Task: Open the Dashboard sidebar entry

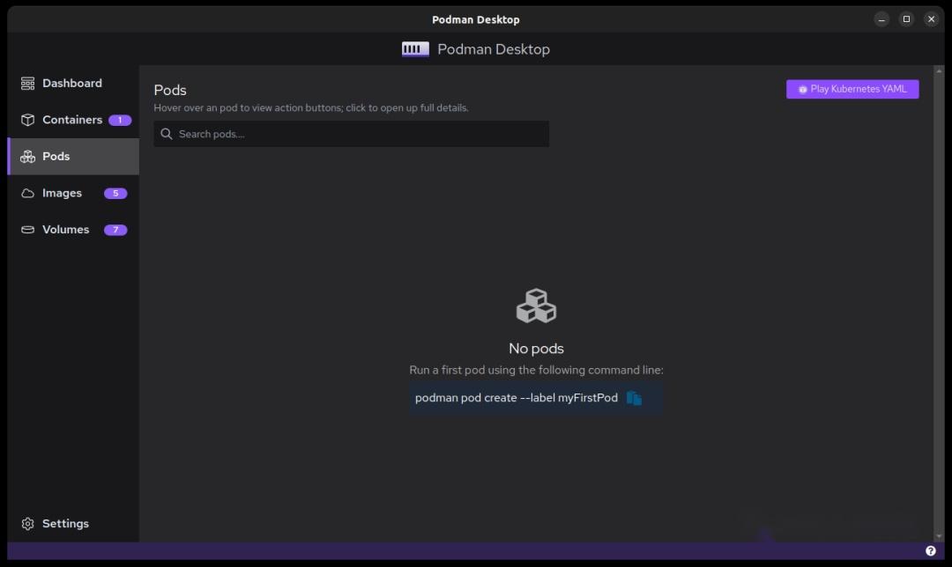Action: pyautogui.click(x=71, y=83)
